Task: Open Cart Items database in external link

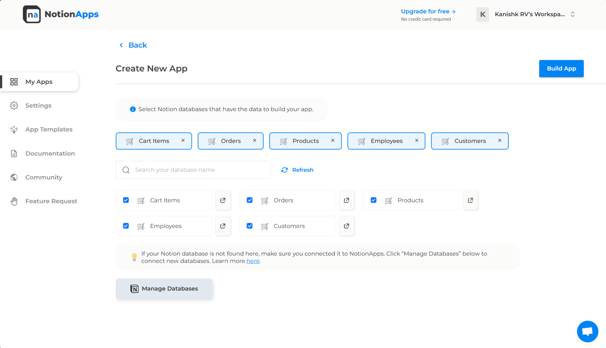Action: click(223, 200)
